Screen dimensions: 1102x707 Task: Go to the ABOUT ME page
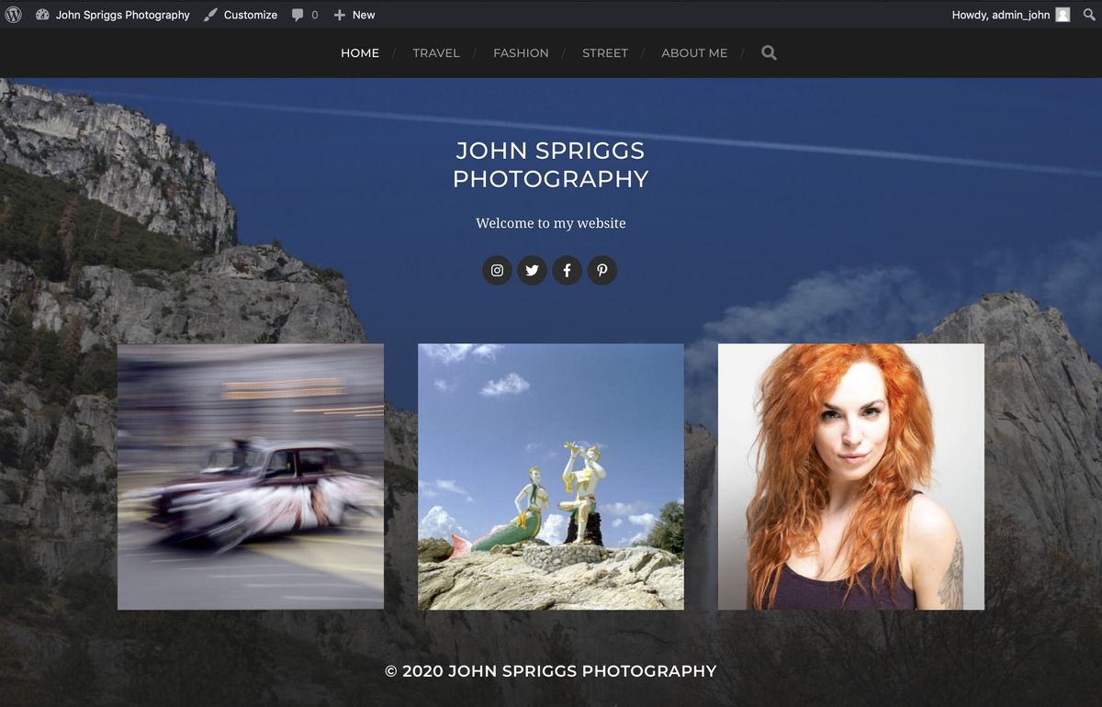click(694, 52)
